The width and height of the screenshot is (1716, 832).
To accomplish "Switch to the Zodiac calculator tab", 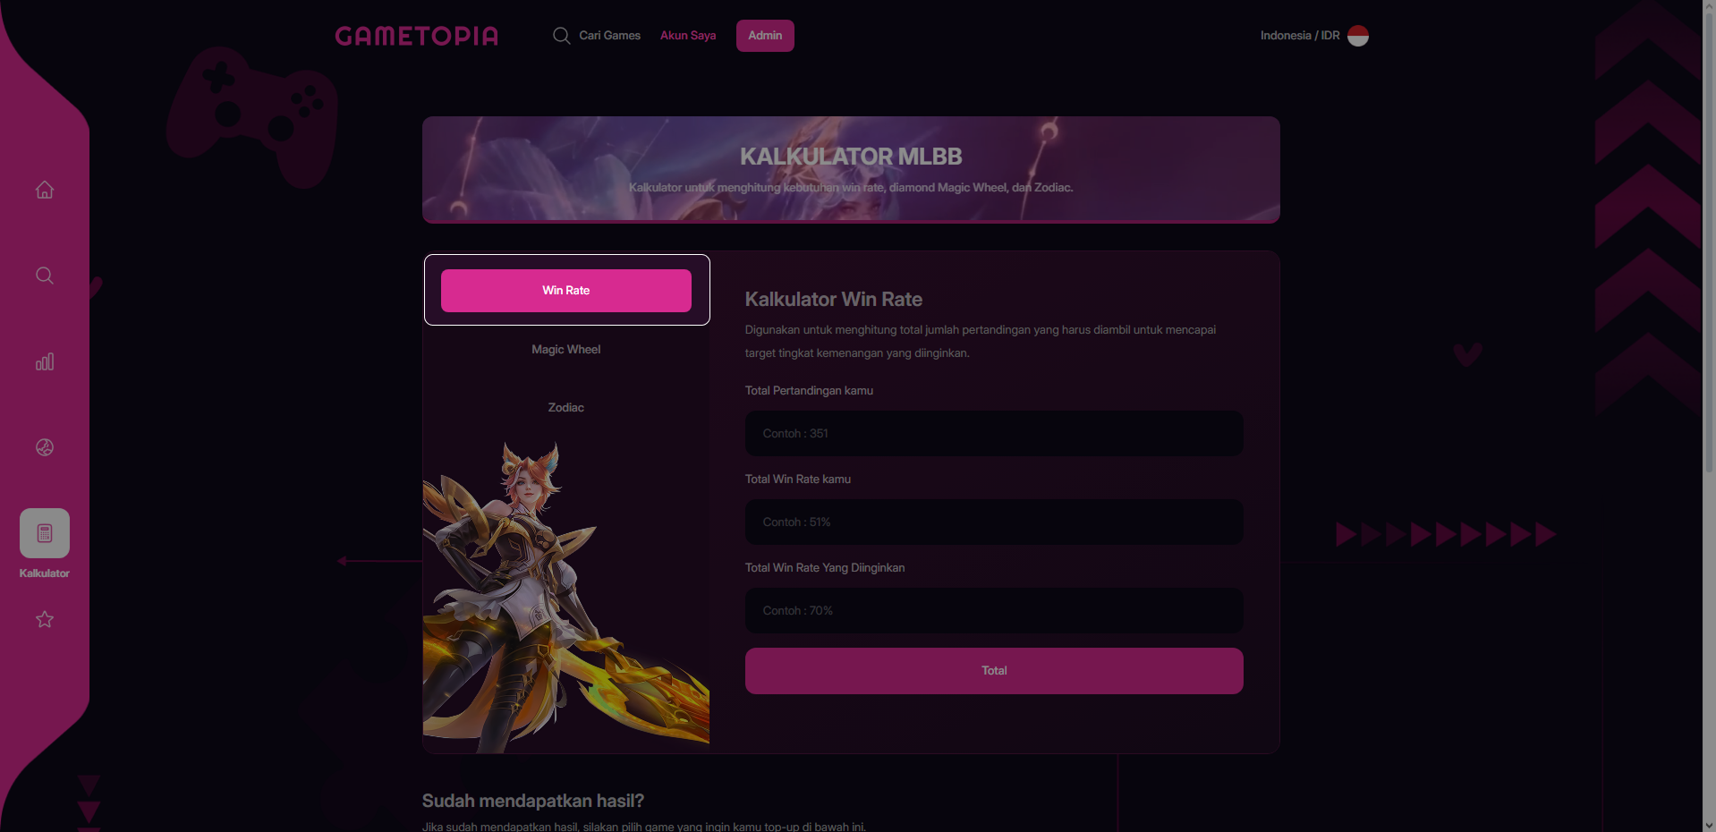I will click(566, 408).
